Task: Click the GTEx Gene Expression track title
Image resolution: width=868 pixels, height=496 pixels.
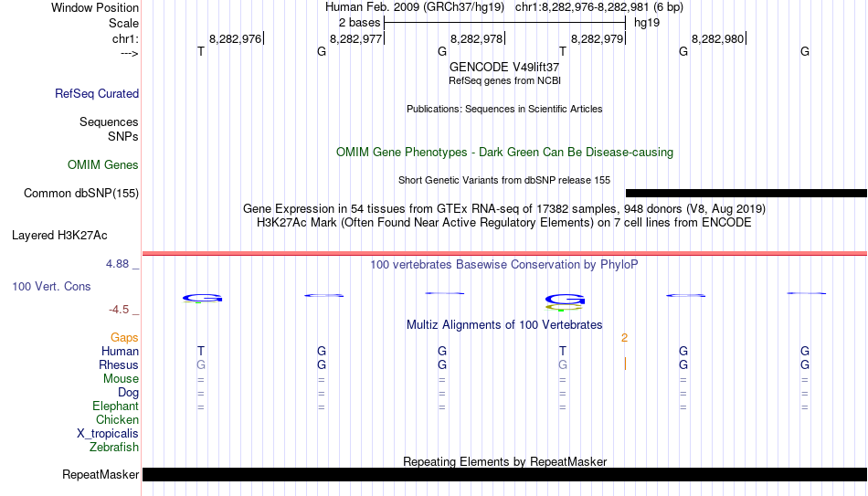Action: click(504, 208)
